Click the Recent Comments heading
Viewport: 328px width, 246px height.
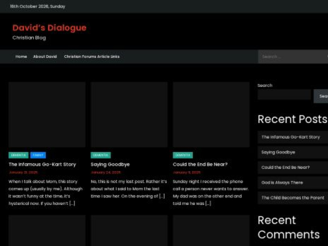click(289, 227)
